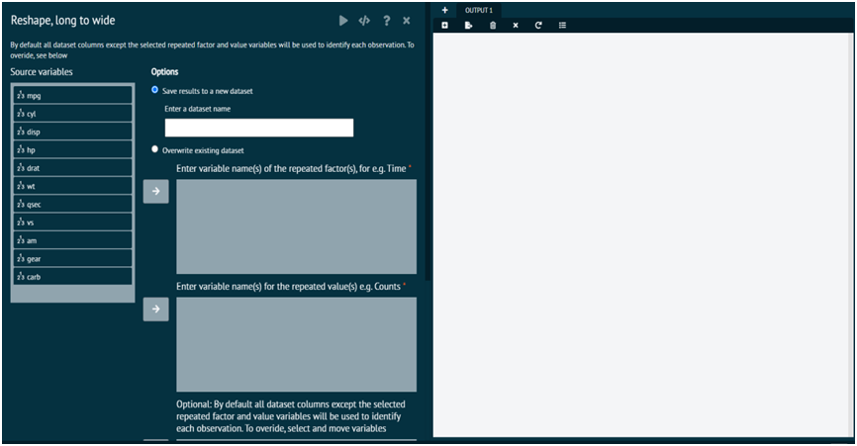Select the mpg variable in the source list

73,96
